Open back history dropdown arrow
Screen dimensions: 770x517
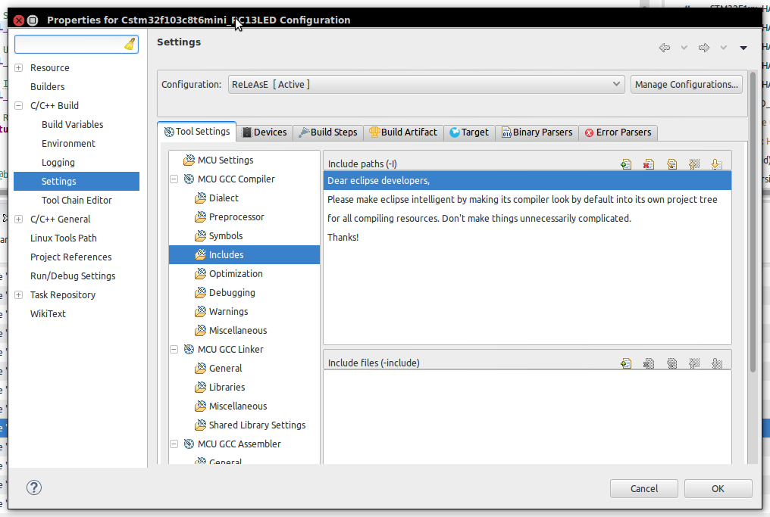tap(684, 48)
